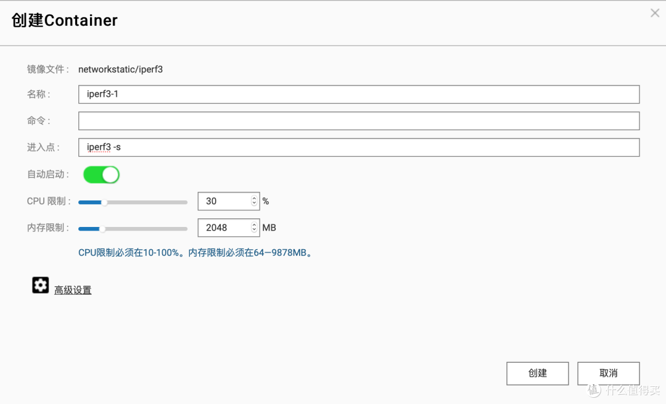
Task: Open the 高级设置 link
Action: coord(73,290)
